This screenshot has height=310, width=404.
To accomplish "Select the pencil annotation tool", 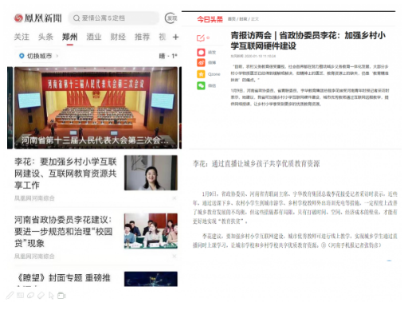I will pyautogui.click(x=10, y=295).
